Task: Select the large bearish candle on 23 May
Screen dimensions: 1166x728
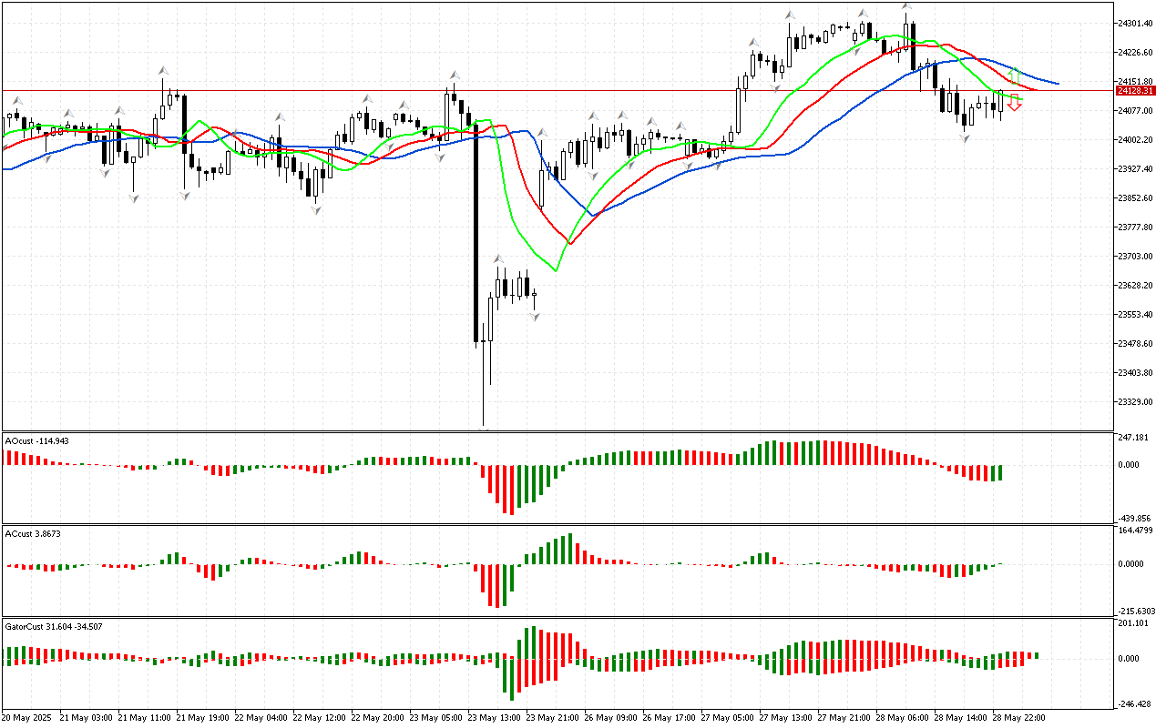Action: point(476,237)
